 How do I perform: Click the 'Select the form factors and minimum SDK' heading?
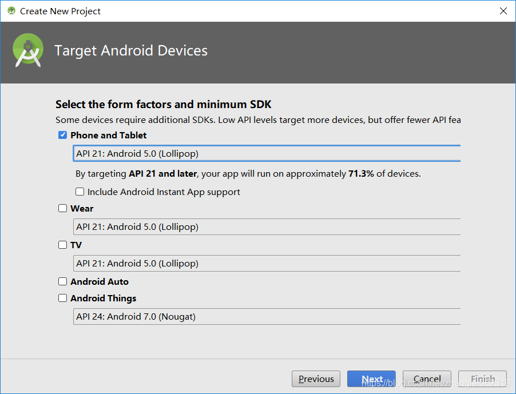click(163, 104)
